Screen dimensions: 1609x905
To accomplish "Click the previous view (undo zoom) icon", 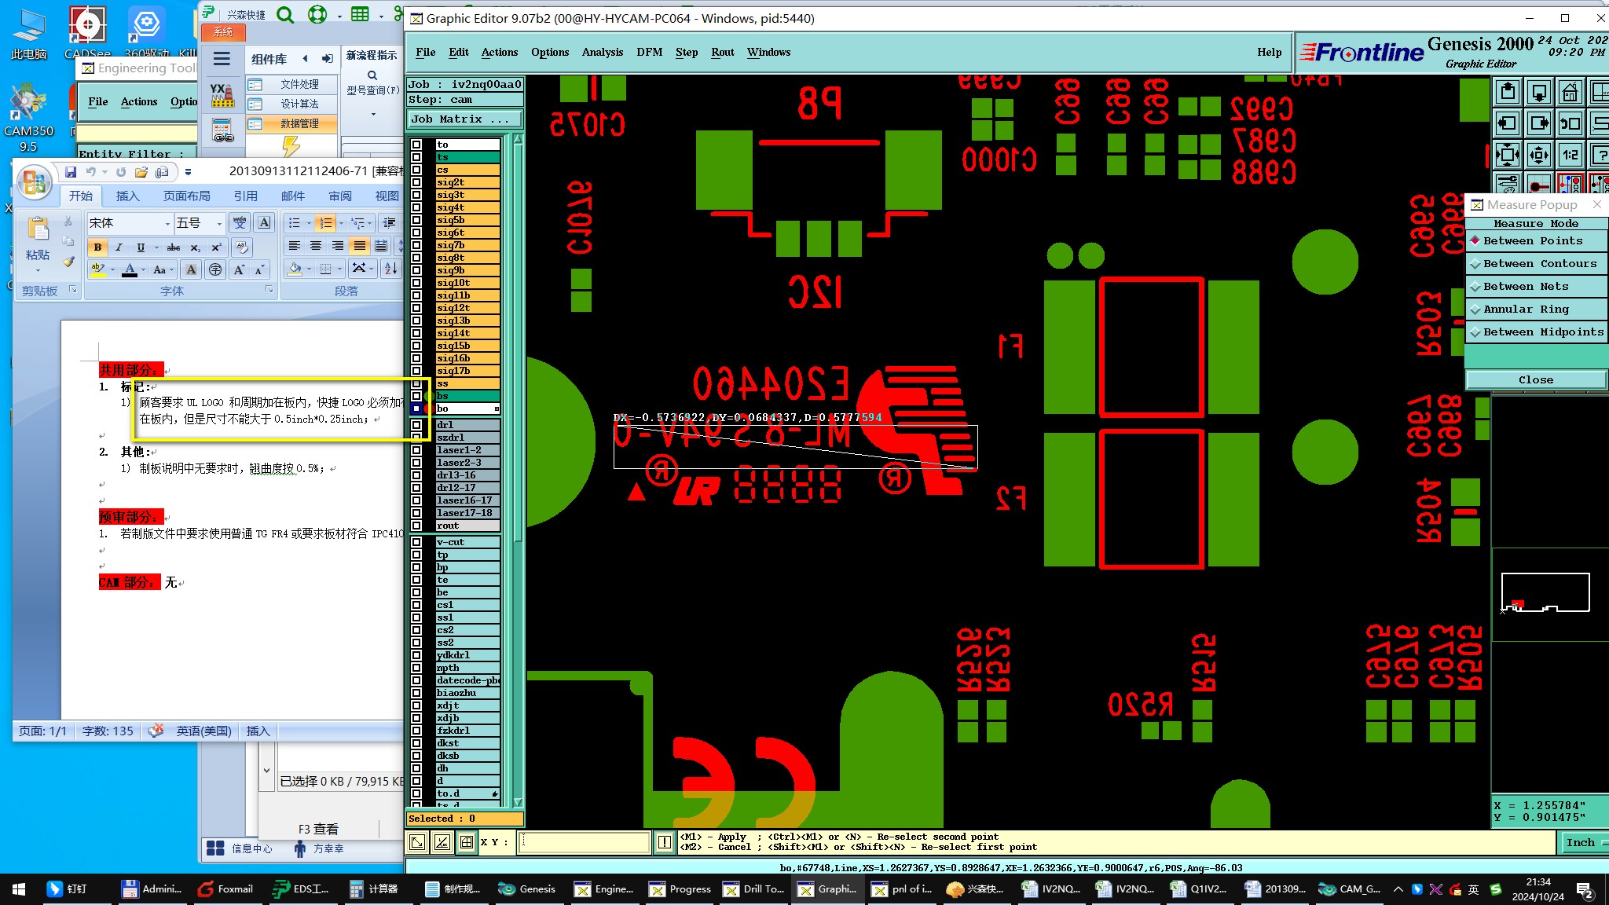I will [x=1570, y=123].
